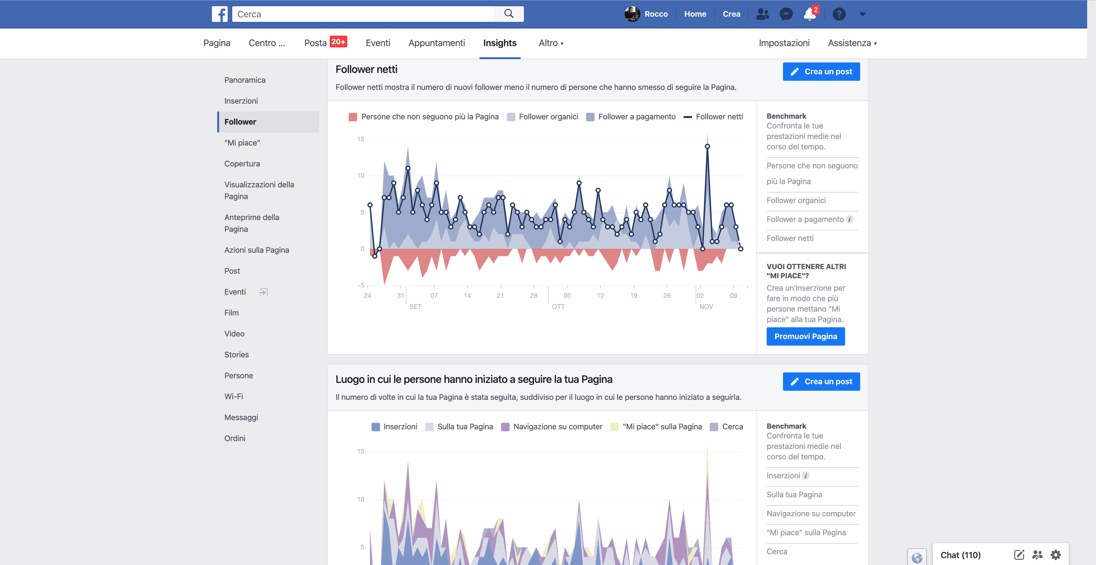Open the friend requests icon

pos(762,14)
